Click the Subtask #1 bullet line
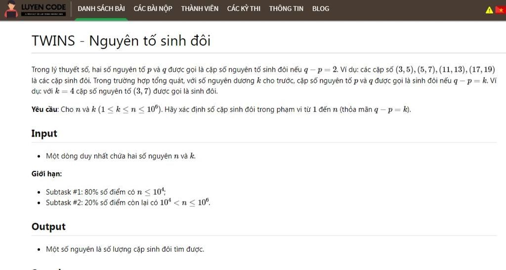506x270 pixels. 106,192
